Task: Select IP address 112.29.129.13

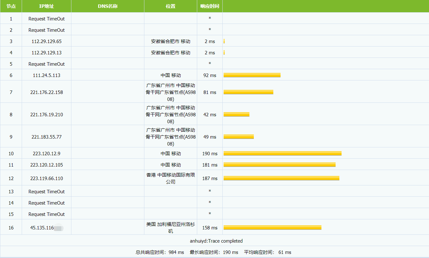Action: (x=47, y=53)
